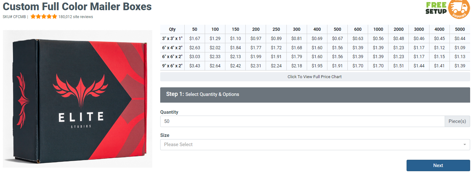
Task: Click the $0.44 price cell
Action: point(460,38)
